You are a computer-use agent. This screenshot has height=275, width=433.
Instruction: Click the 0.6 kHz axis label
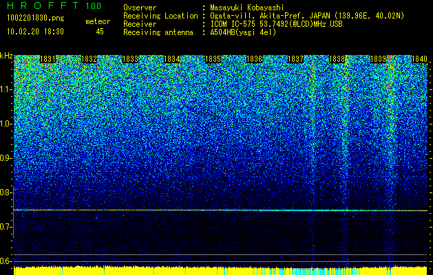6,261
